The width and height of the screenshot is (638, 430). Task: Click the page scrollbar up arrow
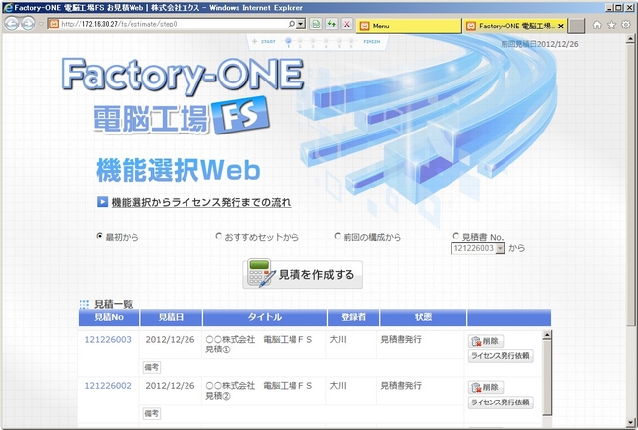pyautogui.click(x=631, y=39)
